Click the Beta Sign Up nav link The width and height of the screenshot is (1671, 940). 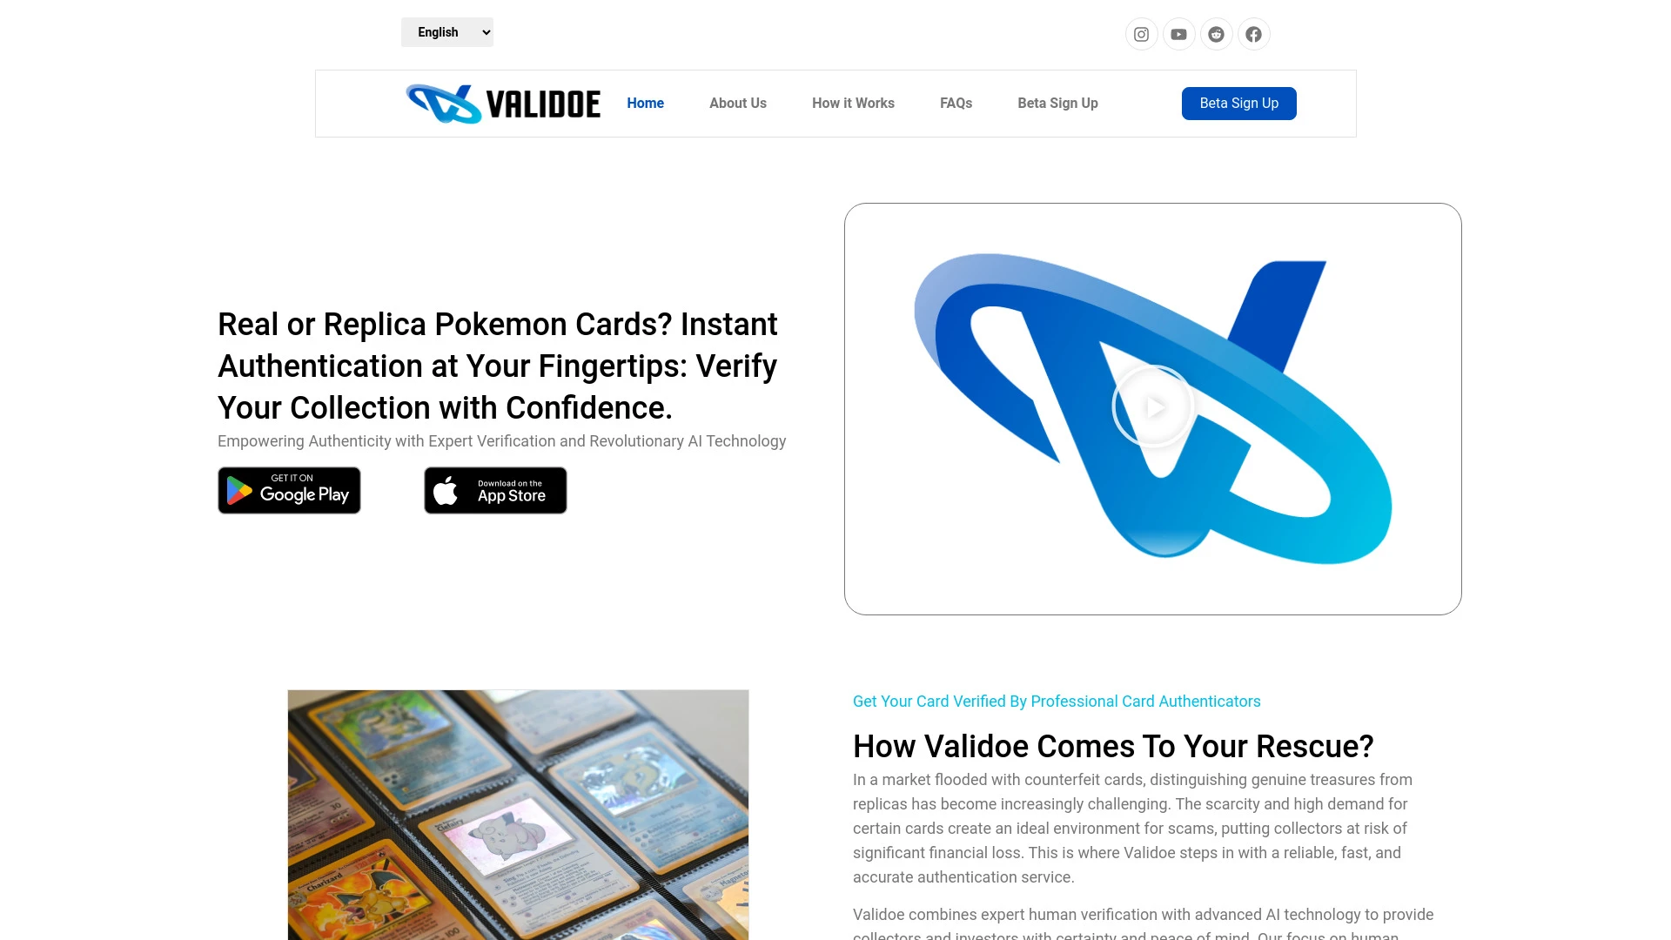pos(1057,104)
